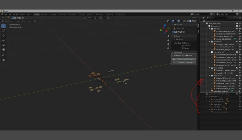This screenshot has height=140, width=242.
Task: Switch to wireframe viewport shading
Action: point(188,21)
